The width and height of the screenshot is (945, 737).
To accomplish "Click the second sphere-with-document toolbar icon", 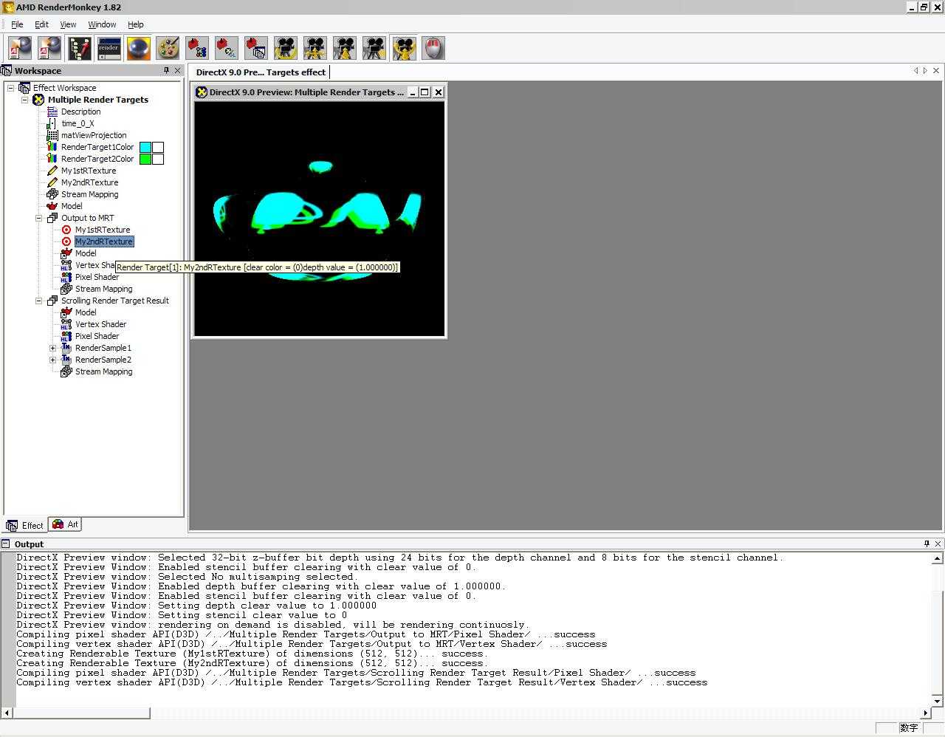I will pos(49,49).
